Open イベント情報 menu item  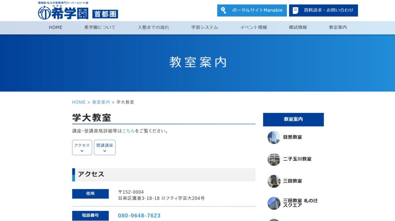(x=253, y=27)
